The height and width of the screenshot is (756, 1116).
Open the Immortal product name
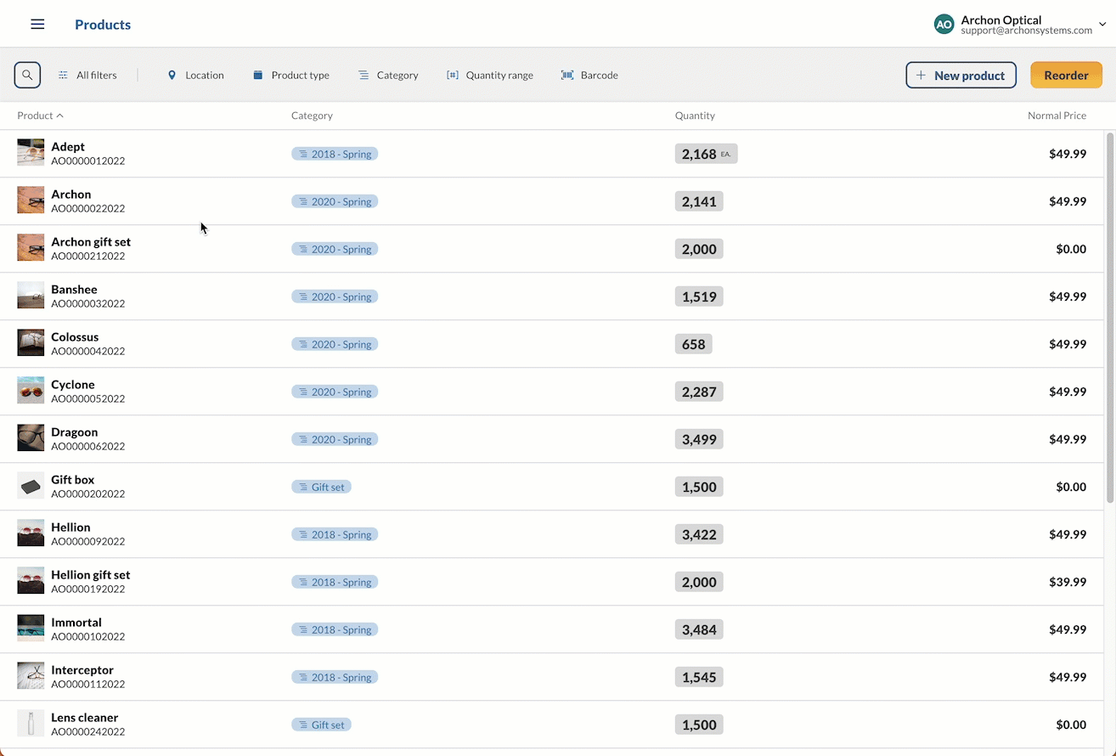pos(76,623)
